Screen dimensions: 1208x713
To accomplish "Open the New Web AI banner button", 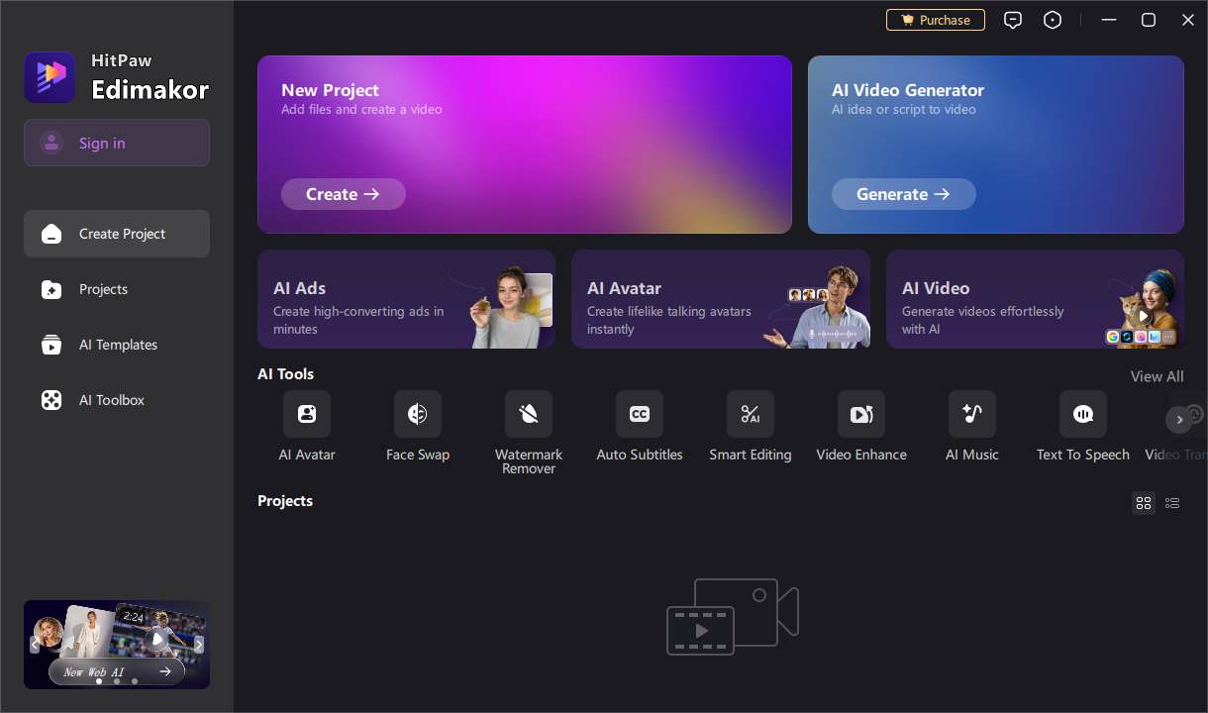I will (x=117, y=671).
